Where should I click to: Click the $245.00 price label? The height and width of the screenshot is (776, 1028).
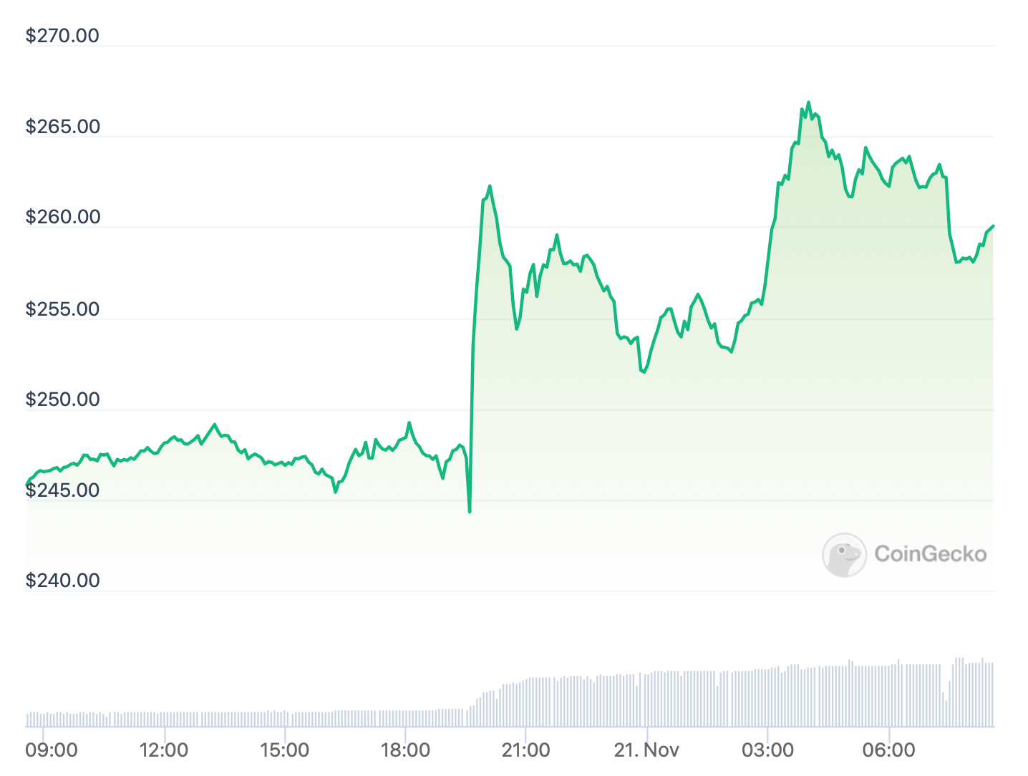(62, 490)
